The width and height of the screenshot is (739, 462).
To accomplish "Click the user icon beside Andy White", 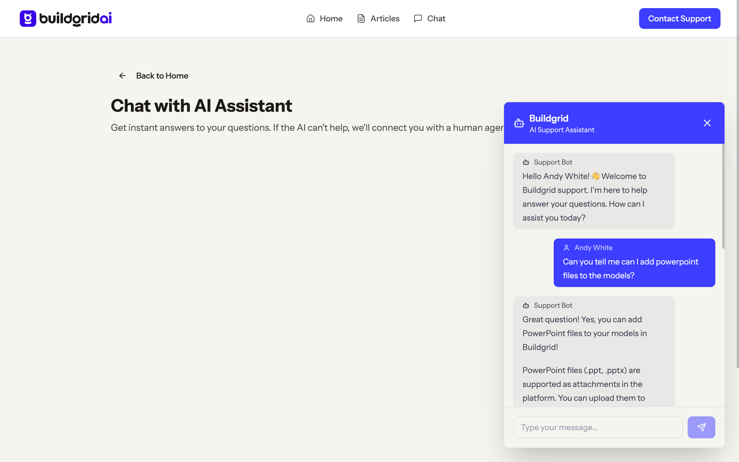I will click(566, 247).
